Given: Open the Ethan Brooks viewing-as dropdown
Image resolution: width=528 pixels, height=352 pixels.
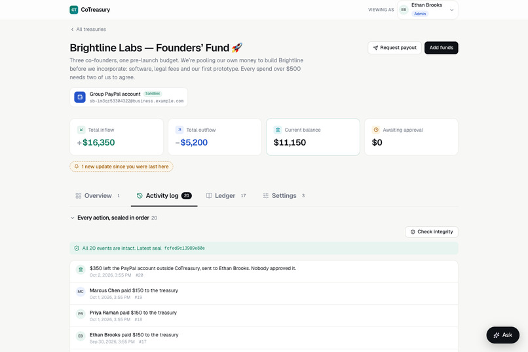Looking at the screenshot, I should [427, 10].
